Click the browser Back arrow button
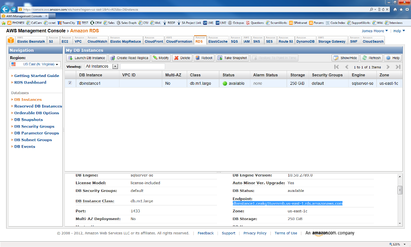 pyautogui.click(x=5, y=9)
